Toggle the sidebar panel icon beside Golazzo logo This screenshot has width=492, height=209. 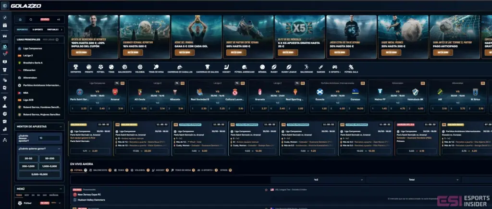pos(5,6)
